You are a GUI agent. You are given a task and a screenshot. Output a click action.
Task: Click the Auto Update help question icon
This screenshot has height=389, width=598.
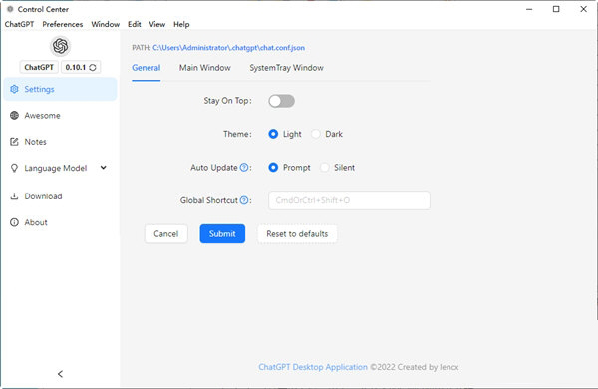[244, 168]
